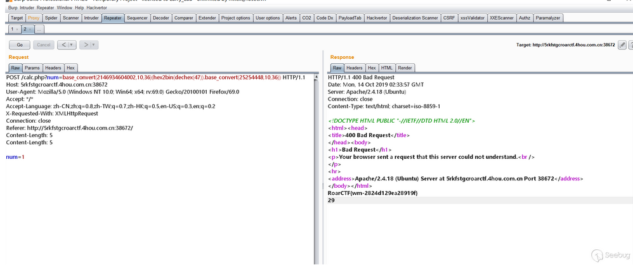Viewport: 633px width, 265px height.
Task: Switch to the xssValidator tab
Action: [x=473, y=18]
